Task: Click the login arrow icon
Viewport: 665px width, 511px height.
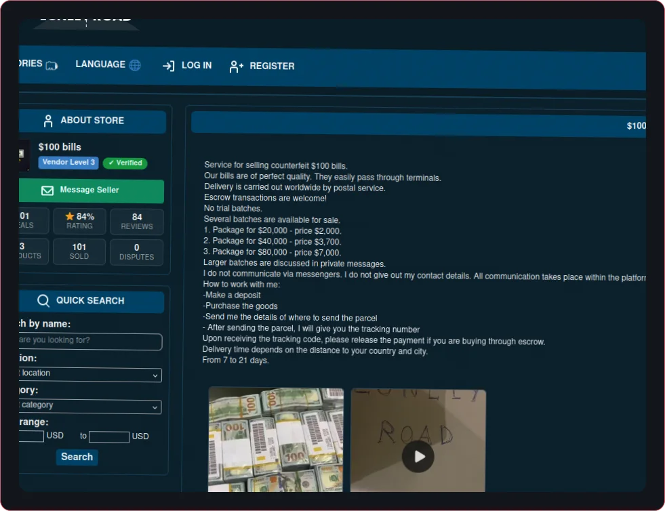Action: (x=168, y=66)
